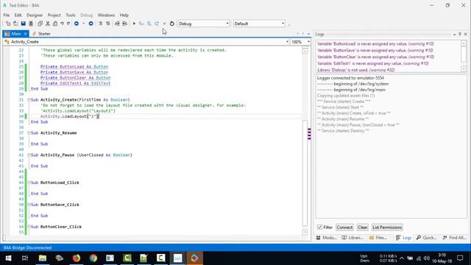471x265 pixels.
Task: Click the Block uncomment toolbar icon
Action: click(108, 24)
